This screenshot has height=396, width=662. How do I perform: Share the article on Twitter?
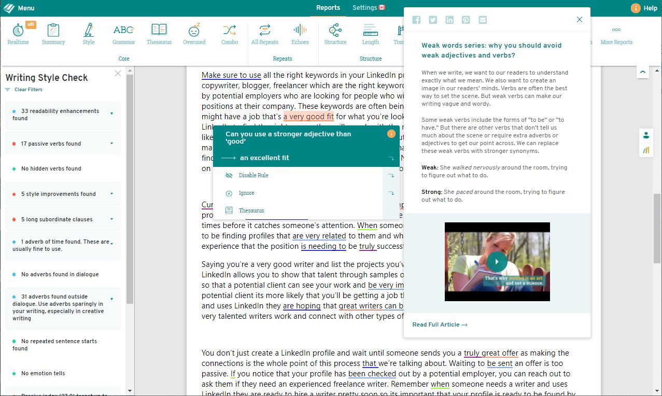(x=433, y=20)
